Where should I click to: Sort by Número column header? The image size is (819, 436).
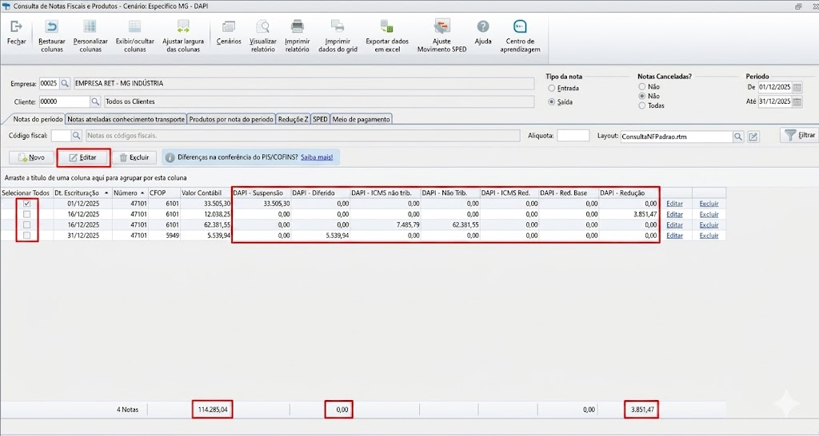(x=130, y=192)
